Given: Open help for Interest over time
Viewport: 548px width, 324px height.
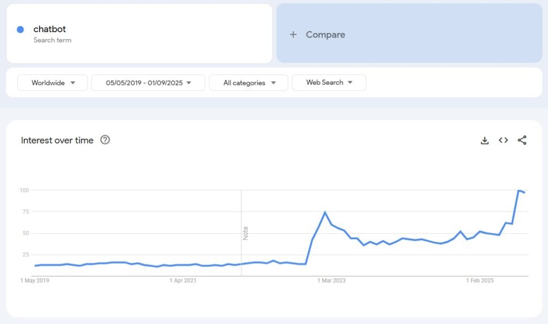Looking at the screenshot, I should click(105, 140).
